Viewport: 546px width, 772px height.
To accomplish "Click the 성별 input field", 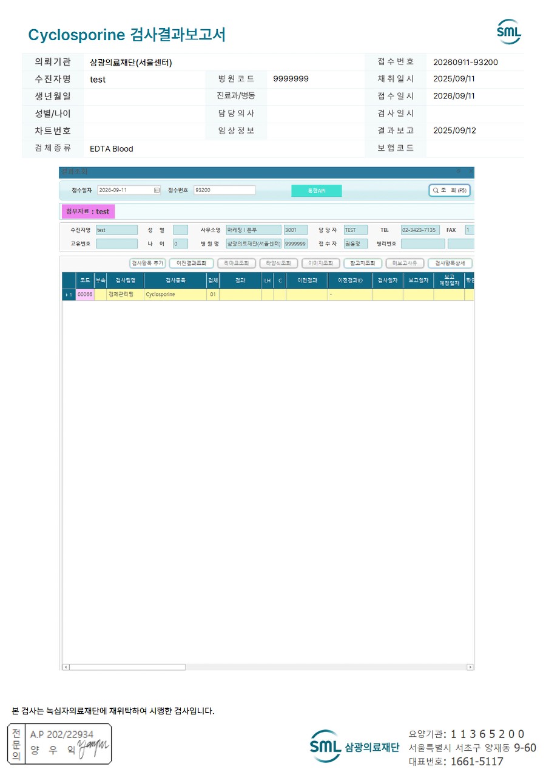I will click(x=180, y=230).
